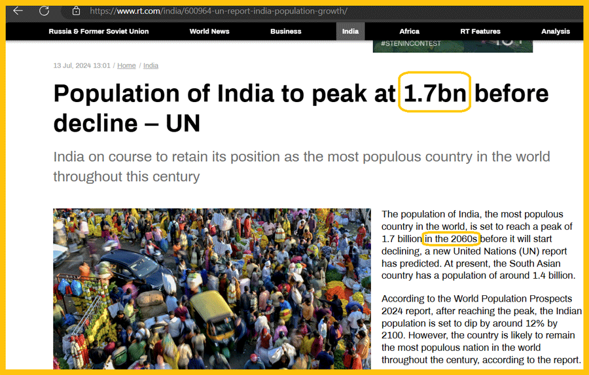Open the Africa section
The width and height of the screenshot is (589, 375).
click(x=410, y=31)
